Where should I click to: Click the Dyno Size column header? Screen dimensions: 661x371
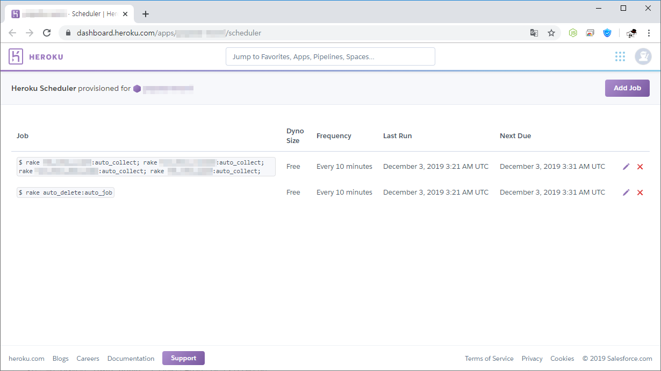coord(295,135)
